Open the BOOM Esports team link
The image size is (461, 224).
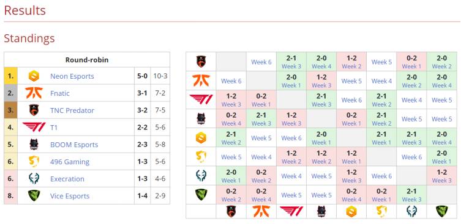click(x=74, y=145)
